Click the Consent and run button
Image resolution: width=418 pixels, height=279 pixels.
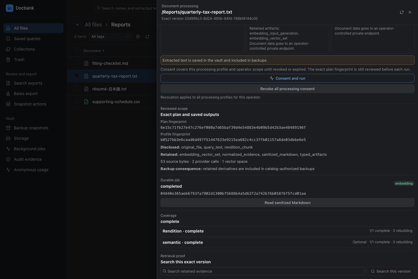tap(287, 78)
